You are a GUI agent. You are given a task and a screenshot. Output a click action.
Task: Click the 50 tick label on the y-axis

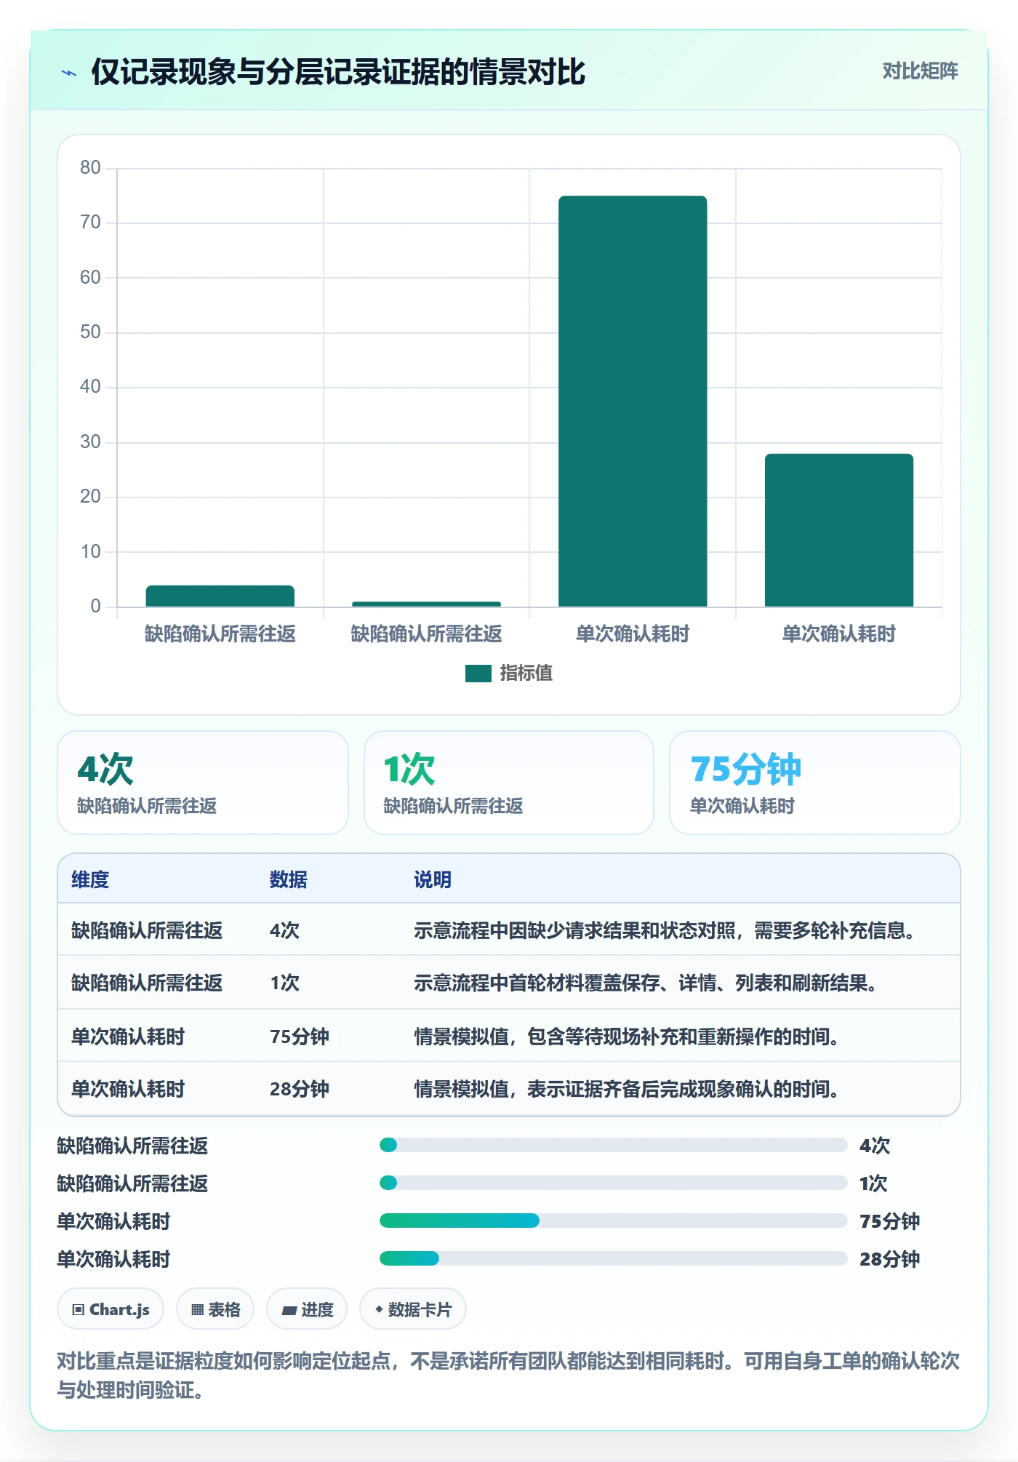pos(90,332)
